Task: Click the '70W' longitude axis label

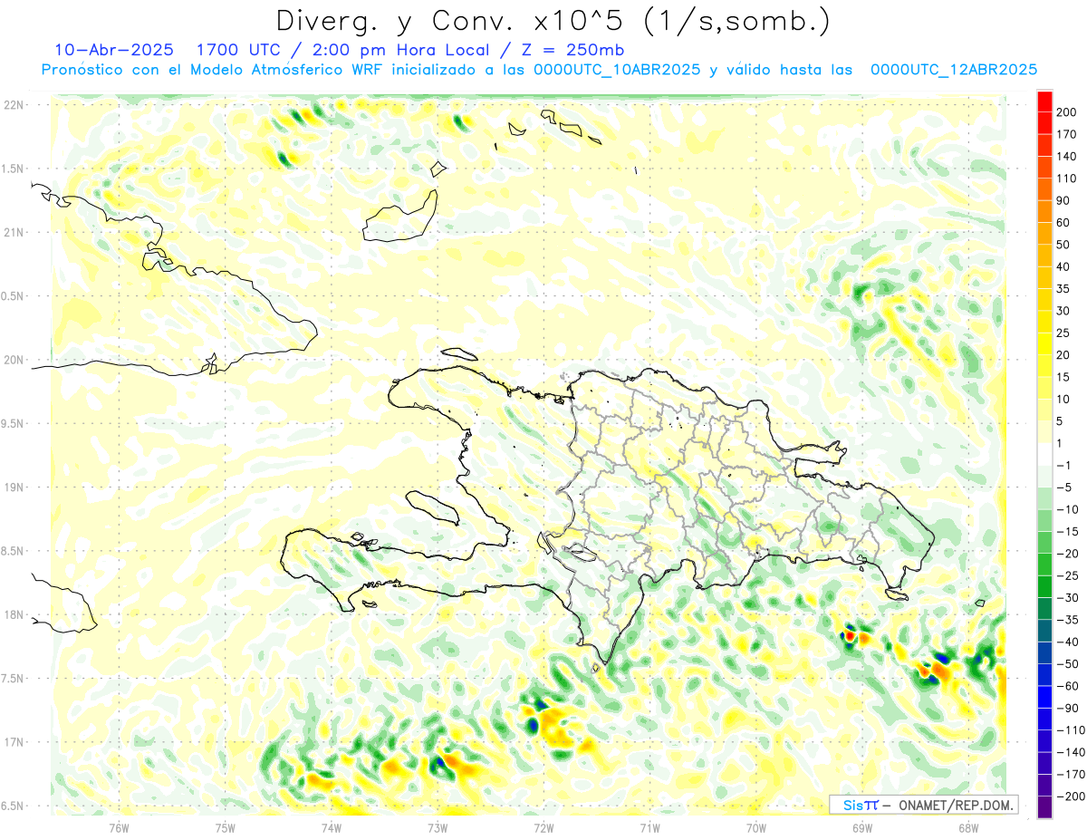Action: point(756,827)
